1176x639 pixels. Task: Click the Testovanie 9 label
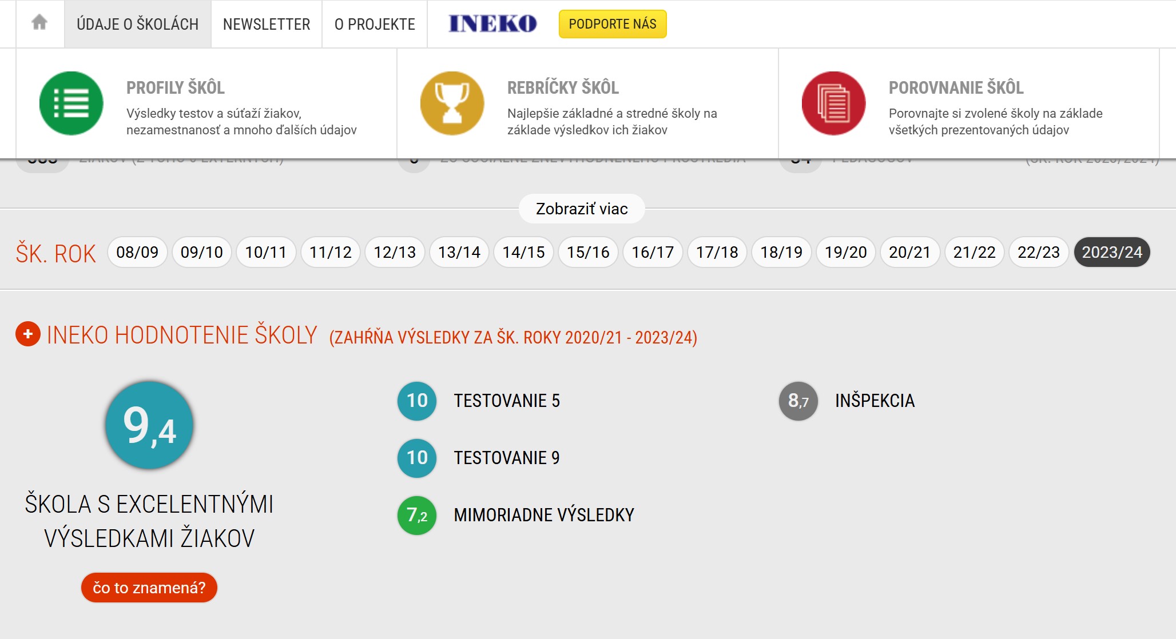507,458
